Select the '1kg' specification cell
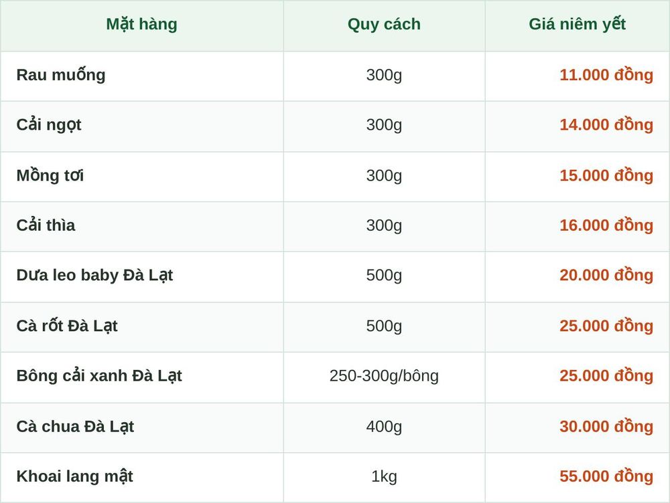The image size is (670, 503). (x=384, y=476)
